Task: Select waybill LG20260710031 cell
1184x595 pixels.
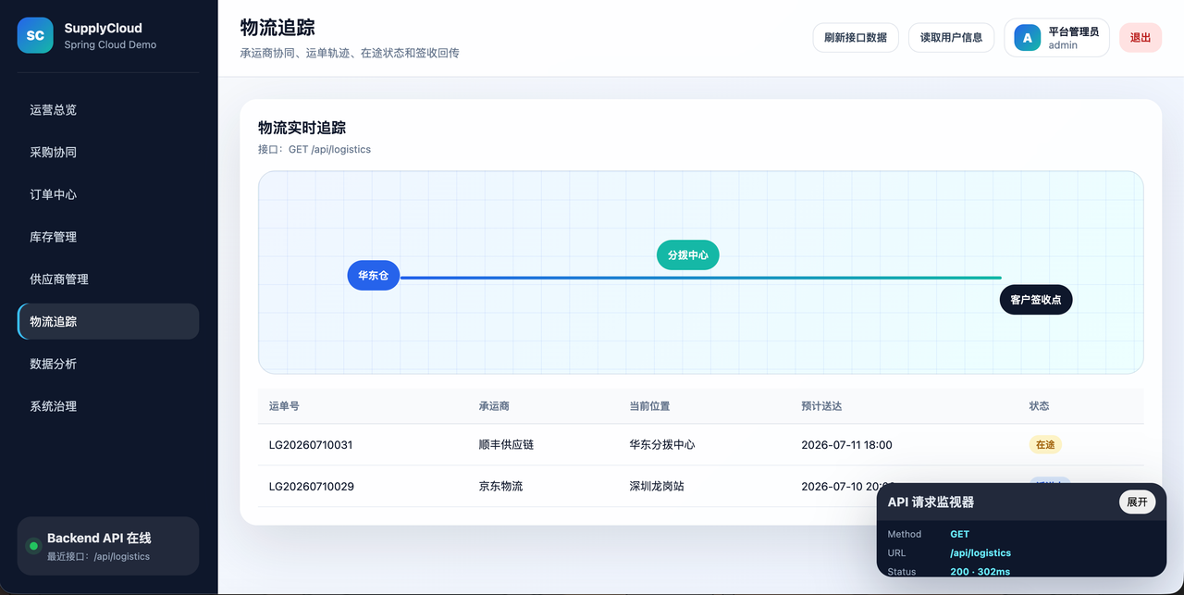Action: tap(311, 445)
